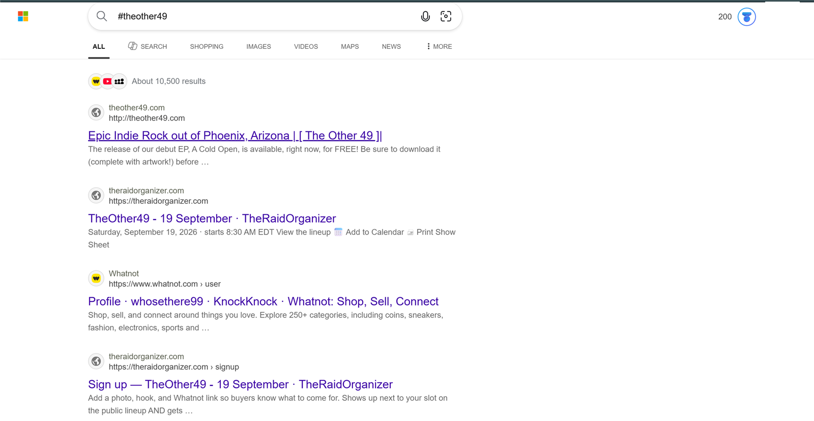Click calendar icon before Add to Calendar
The image size is (814, 421).
338,232
